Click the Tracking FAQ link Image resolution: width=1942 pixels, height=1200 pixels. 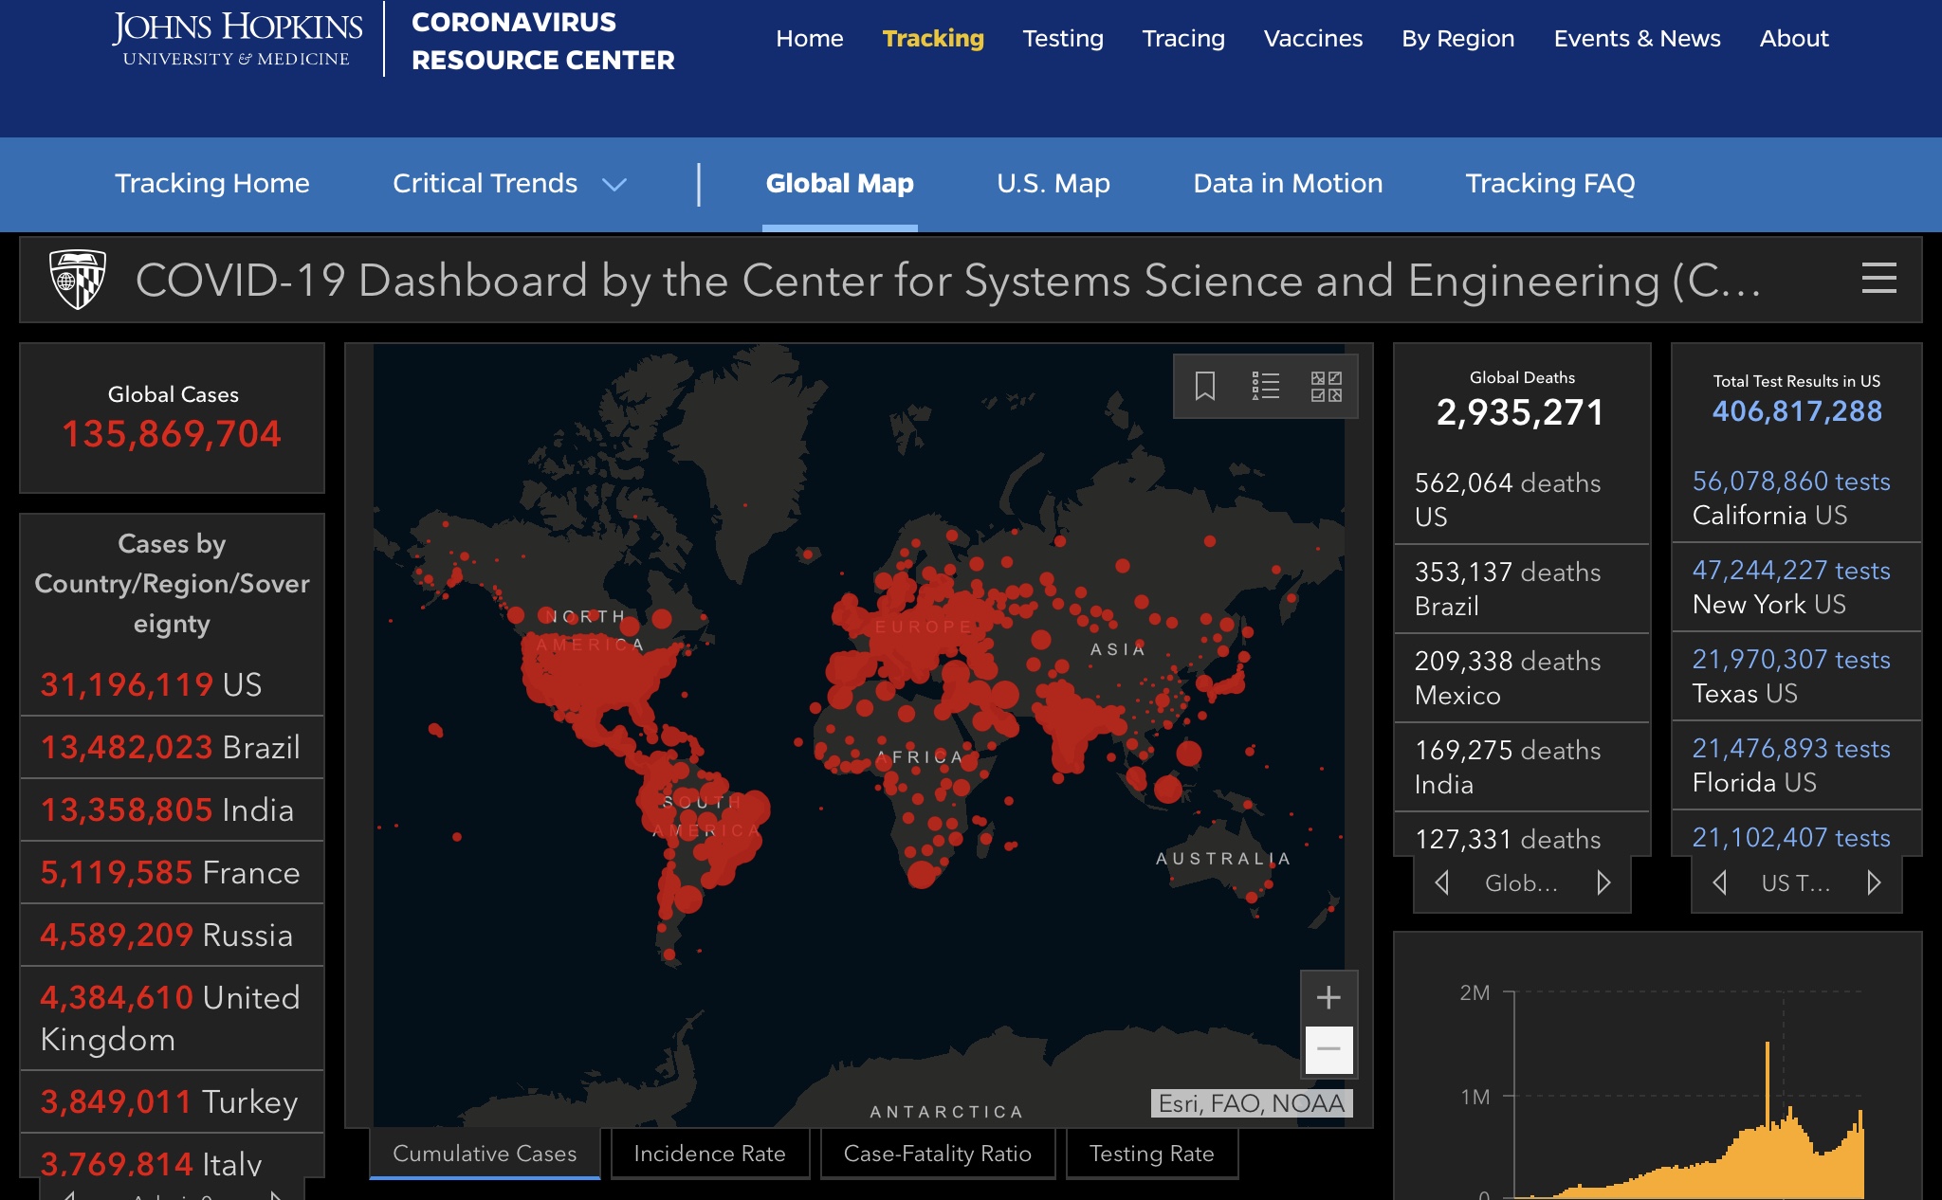click(x=1549, y=184)
